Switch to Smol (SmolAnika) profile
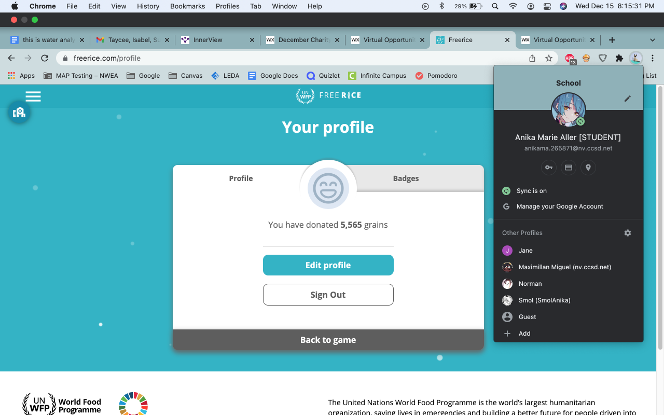664x415 pixels. [569, 300]
